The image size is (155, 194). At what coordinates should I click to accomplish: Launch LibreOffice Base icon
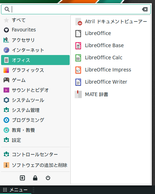(x=78, y=46)
